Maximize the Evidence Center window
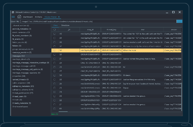193x127 pixels. click(x=173, y=12)
